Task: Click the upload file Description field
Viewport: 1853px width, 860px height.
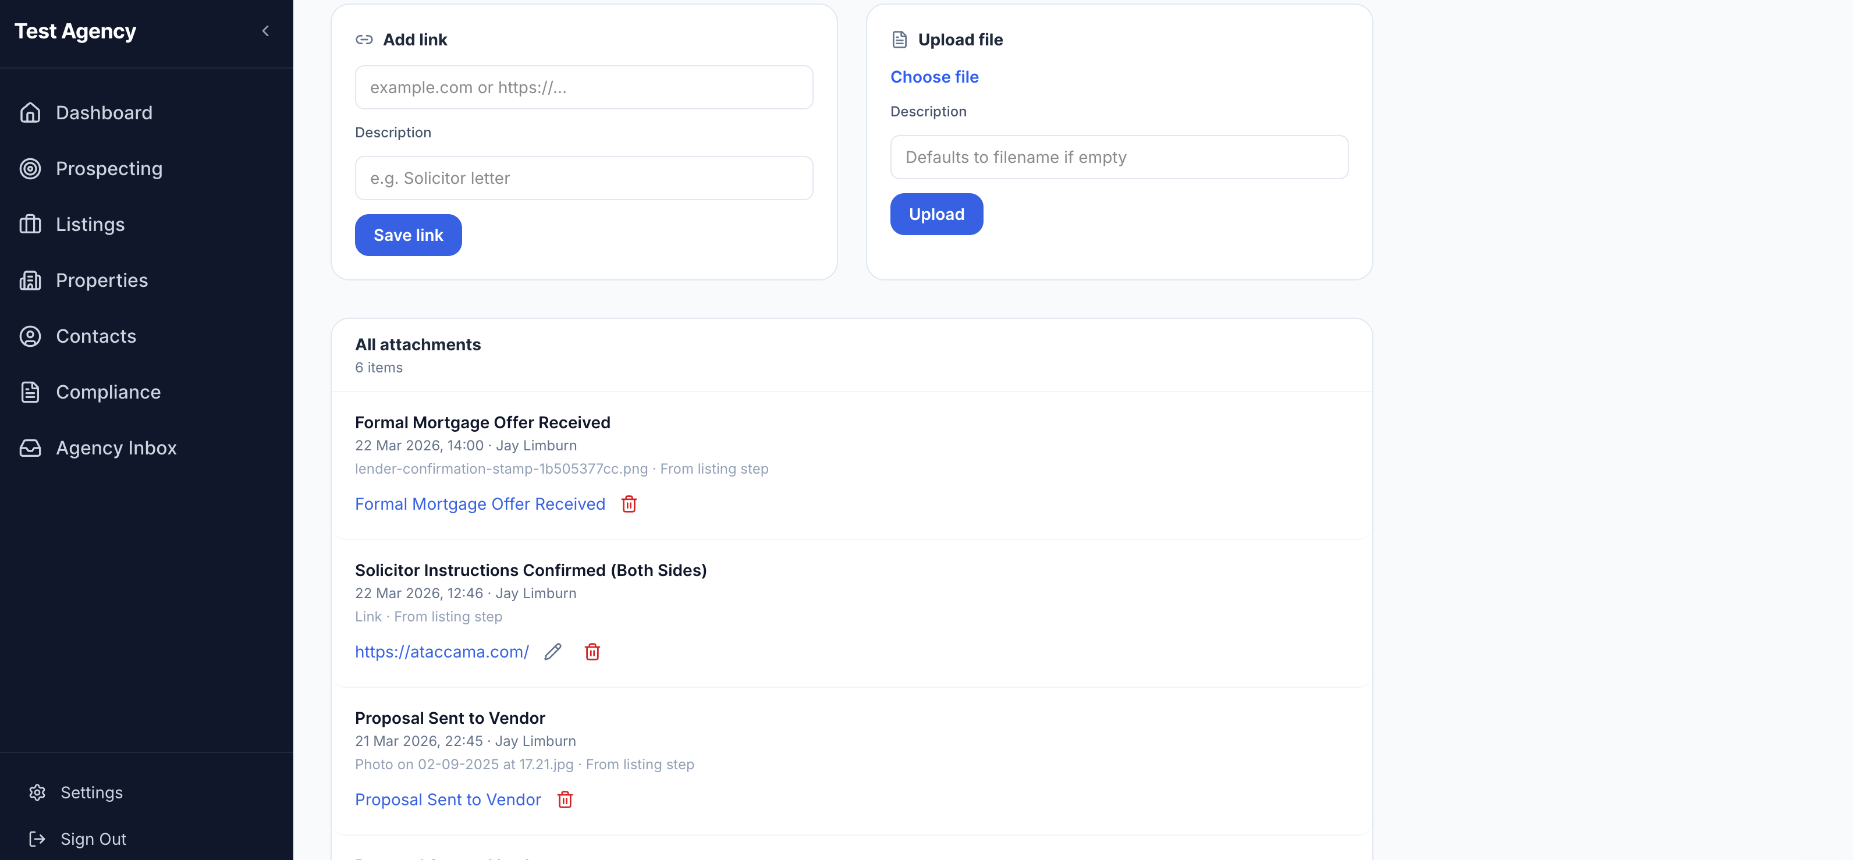Action: 1119,158
